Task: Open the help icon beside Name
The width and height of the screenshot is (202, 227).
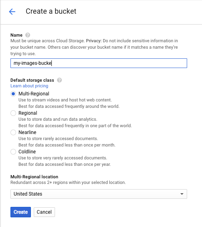Action: [28, 35]
